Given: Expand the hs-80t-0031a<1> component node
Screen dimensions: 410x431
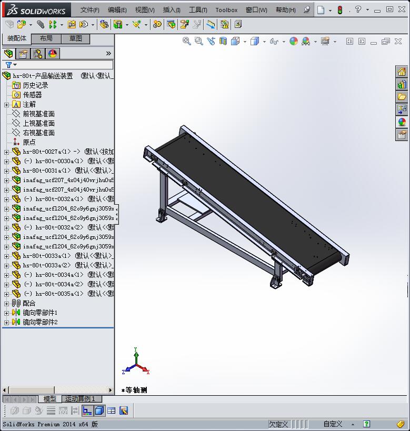Looking at the screenshot, I should tap(7, 171).
